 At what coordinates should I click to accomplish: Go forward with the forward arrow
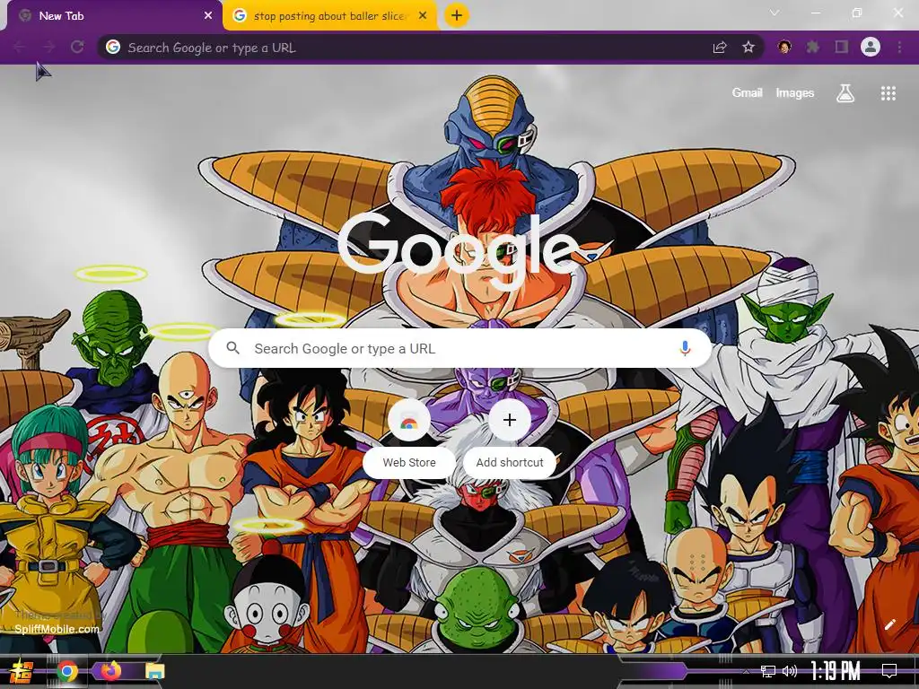(x=48, y=47)
